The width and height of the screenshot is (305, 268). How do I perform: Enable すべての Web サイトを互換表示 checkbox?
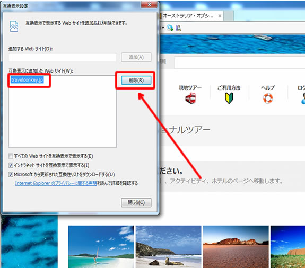[11, 156]
